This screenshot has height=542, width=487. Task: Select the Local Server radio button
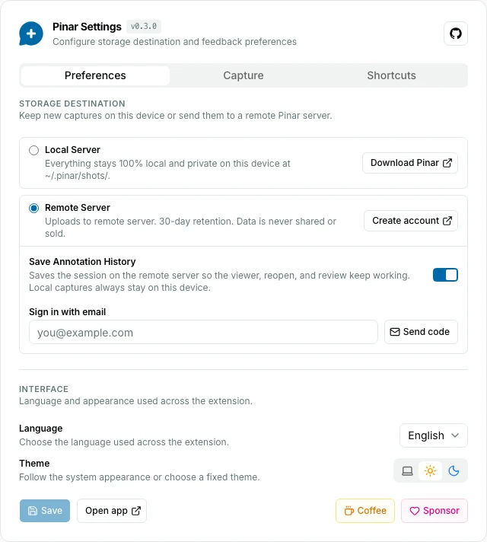click(34, 151)
